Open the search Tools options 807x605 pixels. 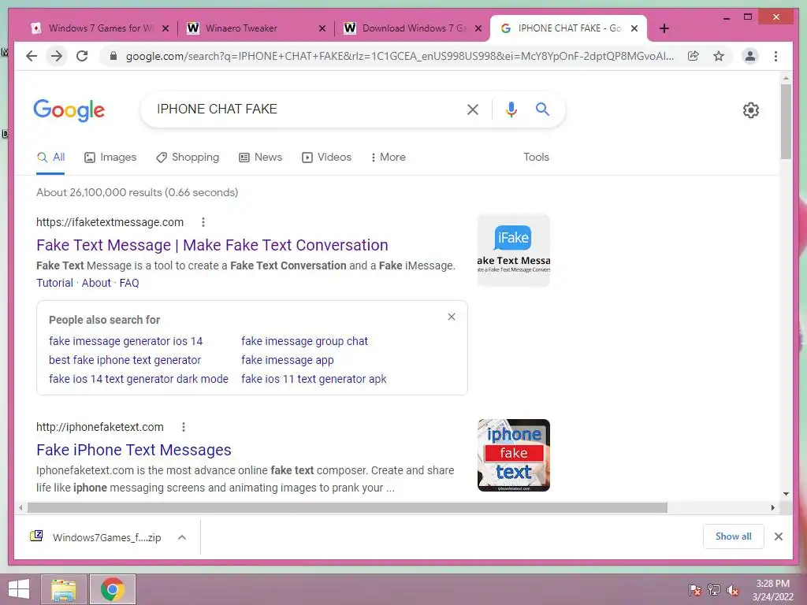(536, 157)
